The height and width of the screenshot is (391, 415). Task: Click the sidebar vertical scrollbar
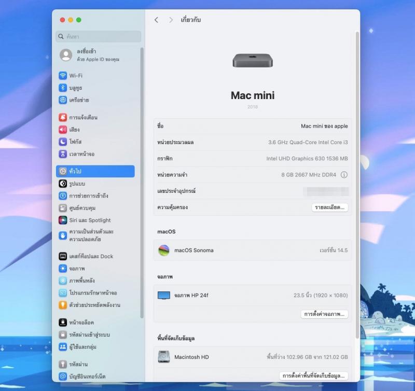click(x=142, y=183)
